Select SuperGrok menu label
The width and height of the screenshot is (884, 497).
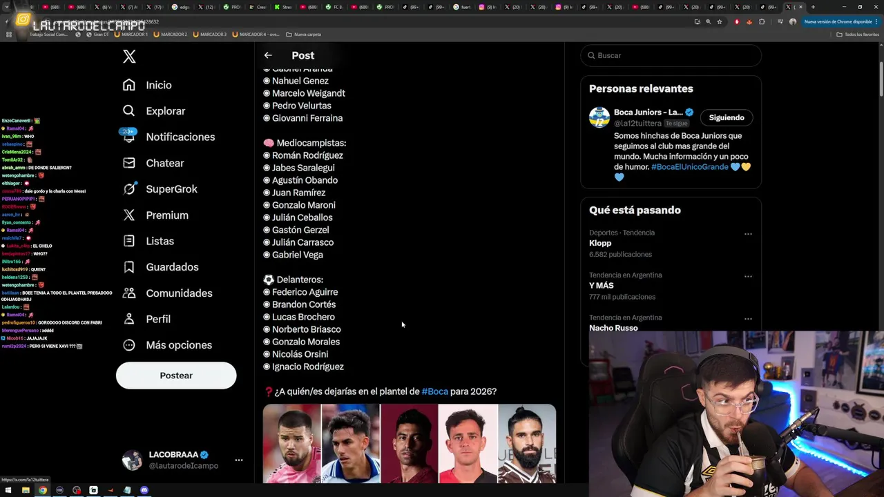(171, 189)
